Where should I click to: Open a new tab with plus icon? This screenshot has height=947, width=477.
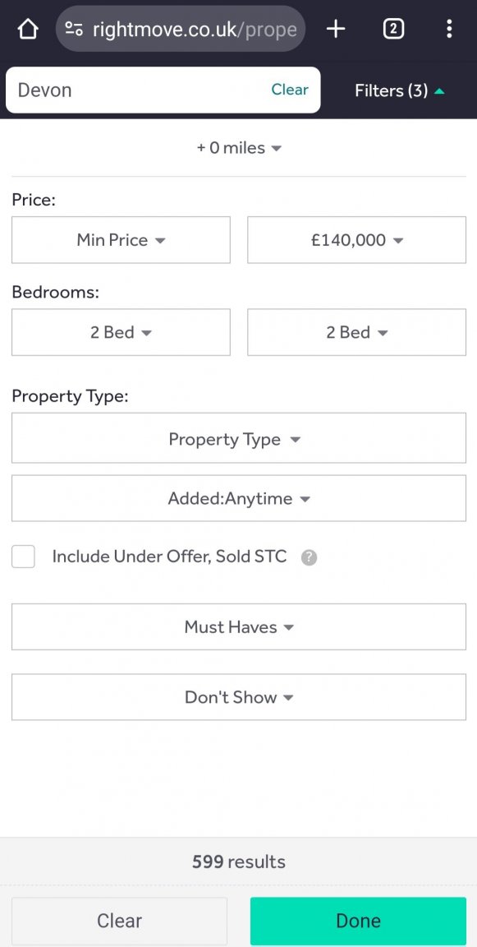(x=335, y=29)
